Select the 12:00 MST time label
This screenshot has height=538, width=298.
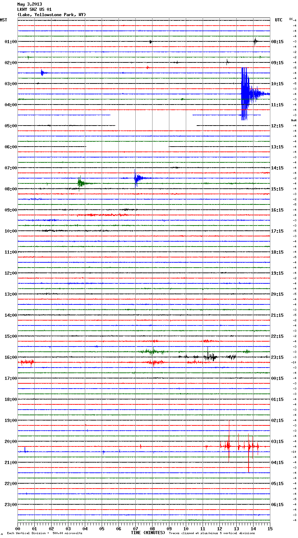point(11,273)
